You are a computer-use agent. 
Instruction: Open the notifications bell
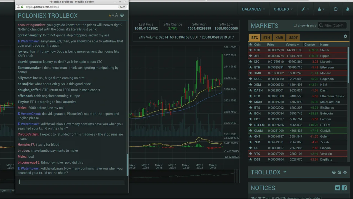[347, 9]
